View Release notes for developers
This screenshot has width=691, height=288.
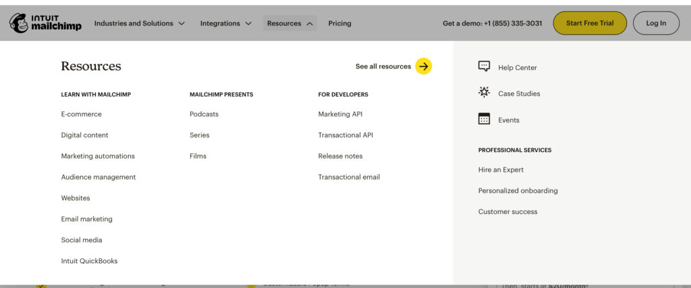click(340, 156)
